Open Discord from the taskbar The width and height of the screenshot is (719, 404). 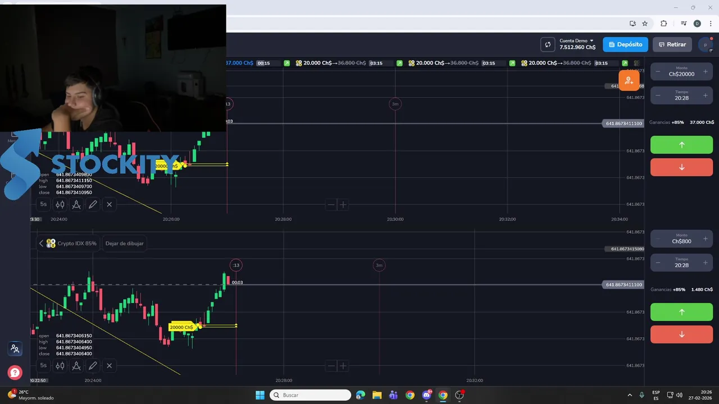(426, 395)
